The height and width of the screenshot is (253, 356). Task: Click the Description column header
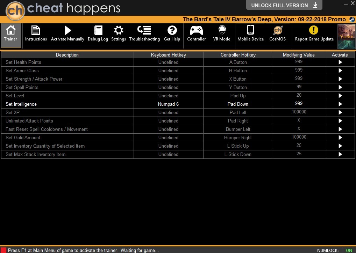[x=67, y=55]
